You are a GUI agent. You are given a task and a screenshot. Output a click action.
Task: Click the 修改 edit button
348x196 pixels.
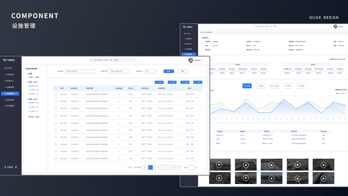pyautogui.click(x=172, y=82)
